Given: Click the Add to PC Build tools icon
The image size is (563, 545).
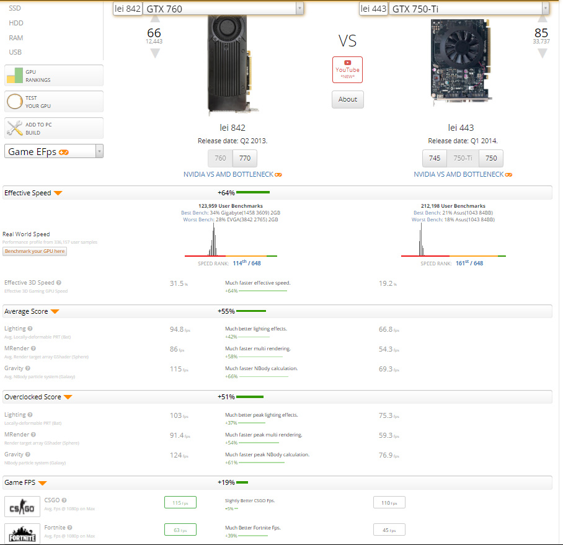Looking at the screenshot, I should coord(15,128).
